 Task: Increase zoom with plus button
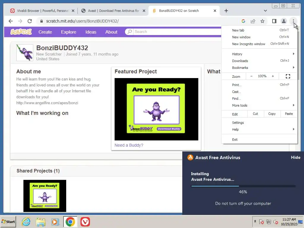(x=273, y=76)
